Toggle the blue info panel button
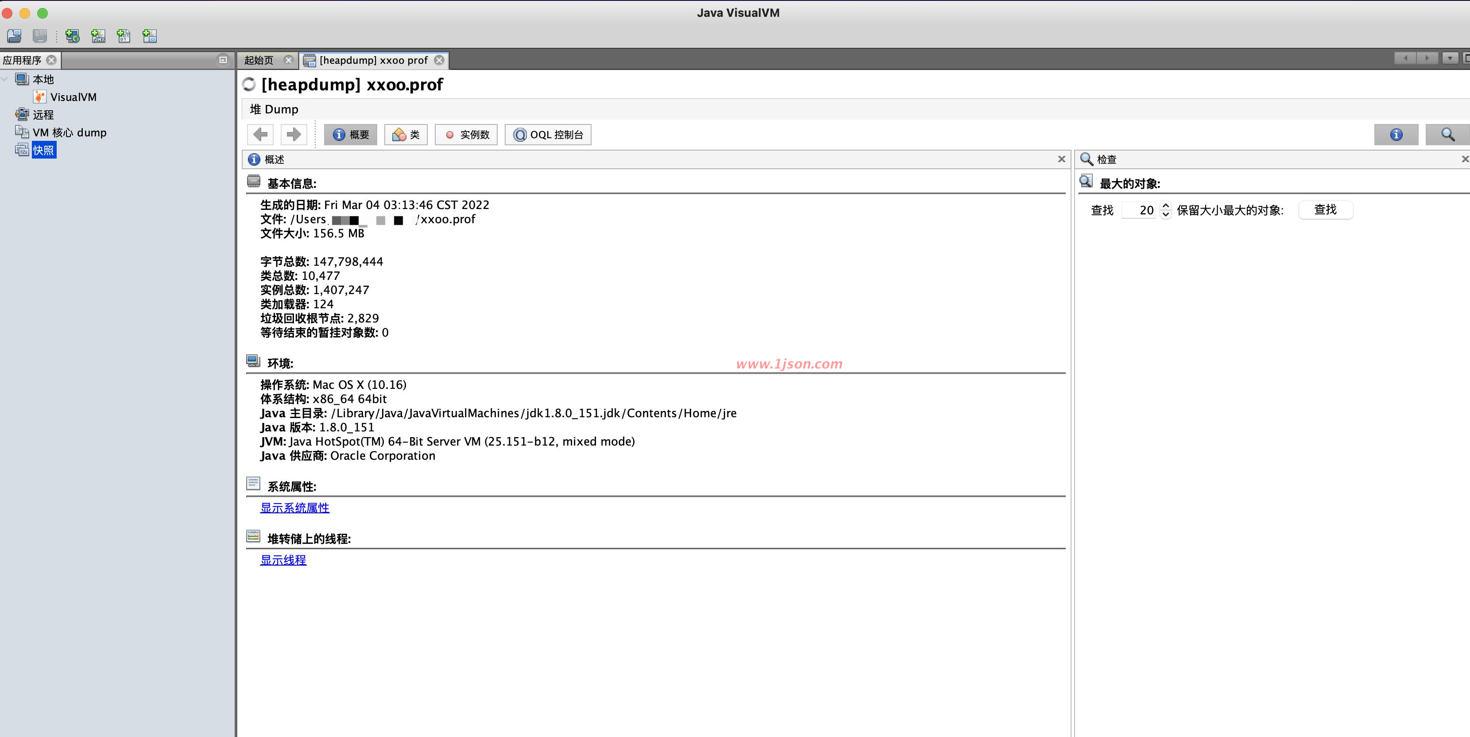 pyautogui.click(x=1396, y=135)
